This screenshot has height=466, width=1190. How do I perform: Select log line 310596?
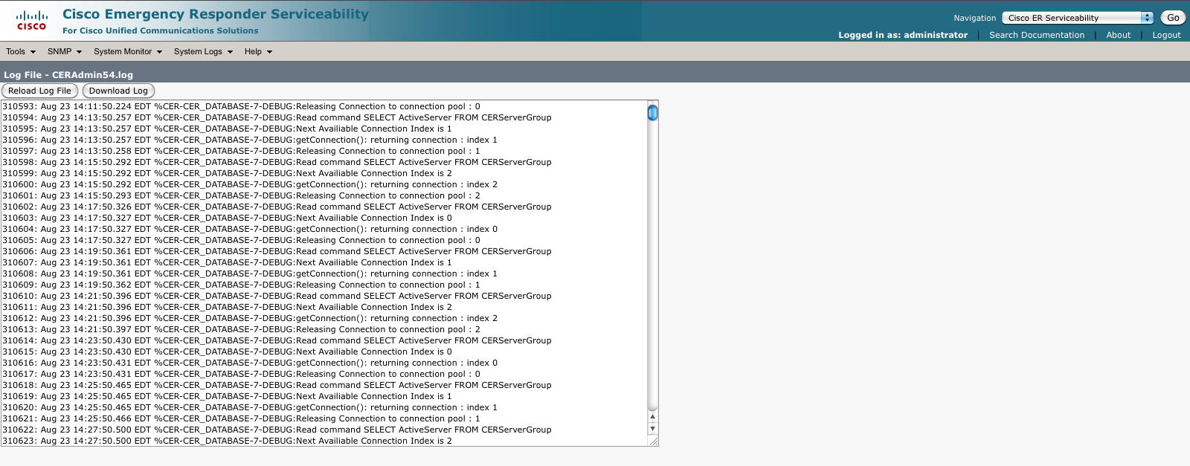250,140
